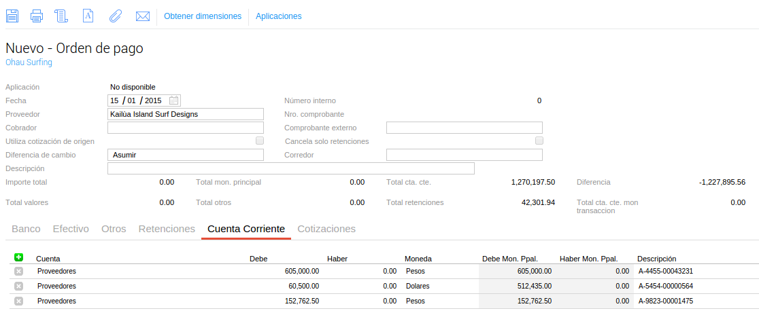Click the paperclip attachment icon

pyautogui.click(x=115, y=16)
